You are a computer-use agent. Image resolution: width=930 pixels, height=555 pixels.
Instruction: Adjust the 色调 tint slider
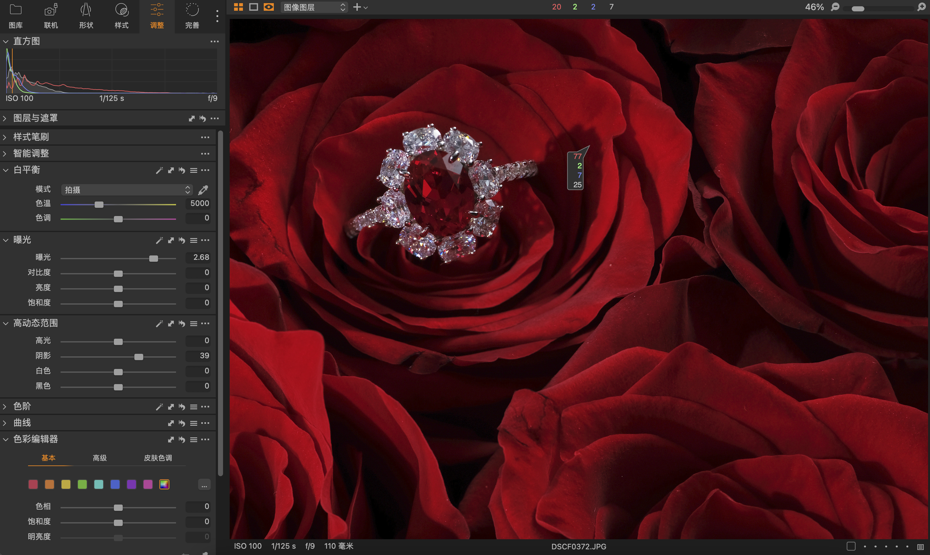[118, 219]
